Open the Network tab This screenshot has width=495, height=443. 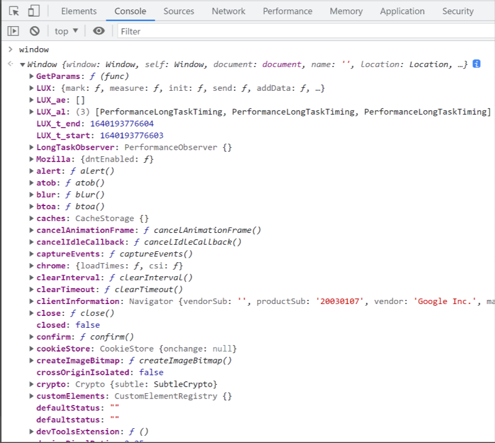coord(228,11)
